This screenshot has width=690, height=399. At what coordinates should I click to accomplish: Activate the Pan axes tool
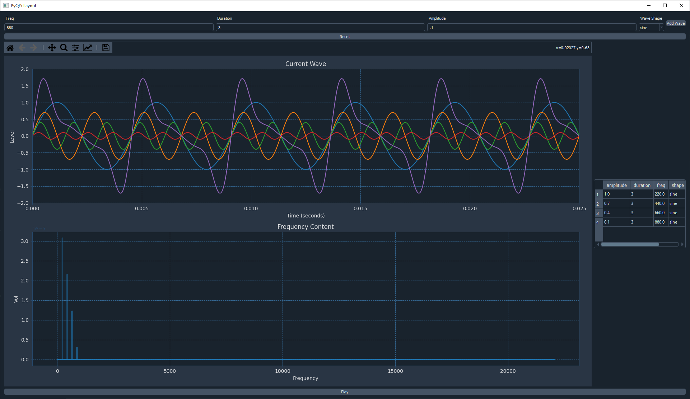pyautogui.click(x=52, y=48)
